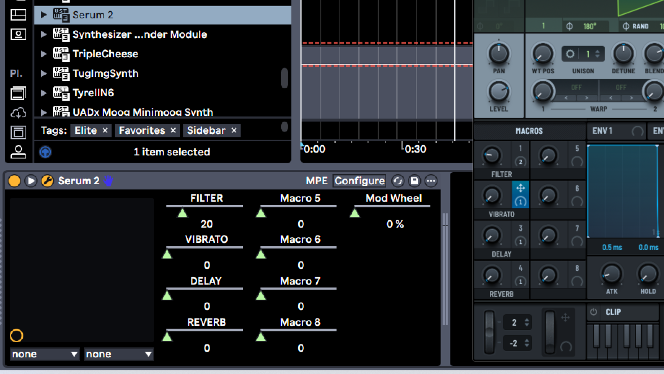The image size is (664, 374).
Task: Click the second OFF warp mode selector
Action: 621,87
